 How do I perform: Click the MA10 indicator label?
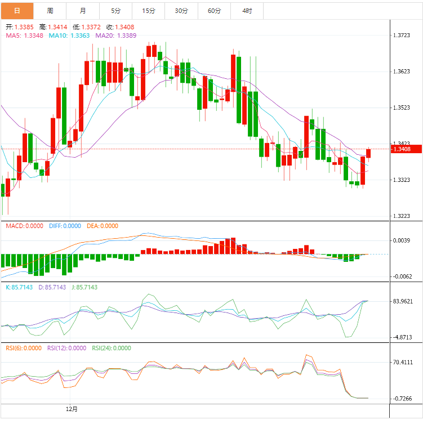tap(69, 35)
